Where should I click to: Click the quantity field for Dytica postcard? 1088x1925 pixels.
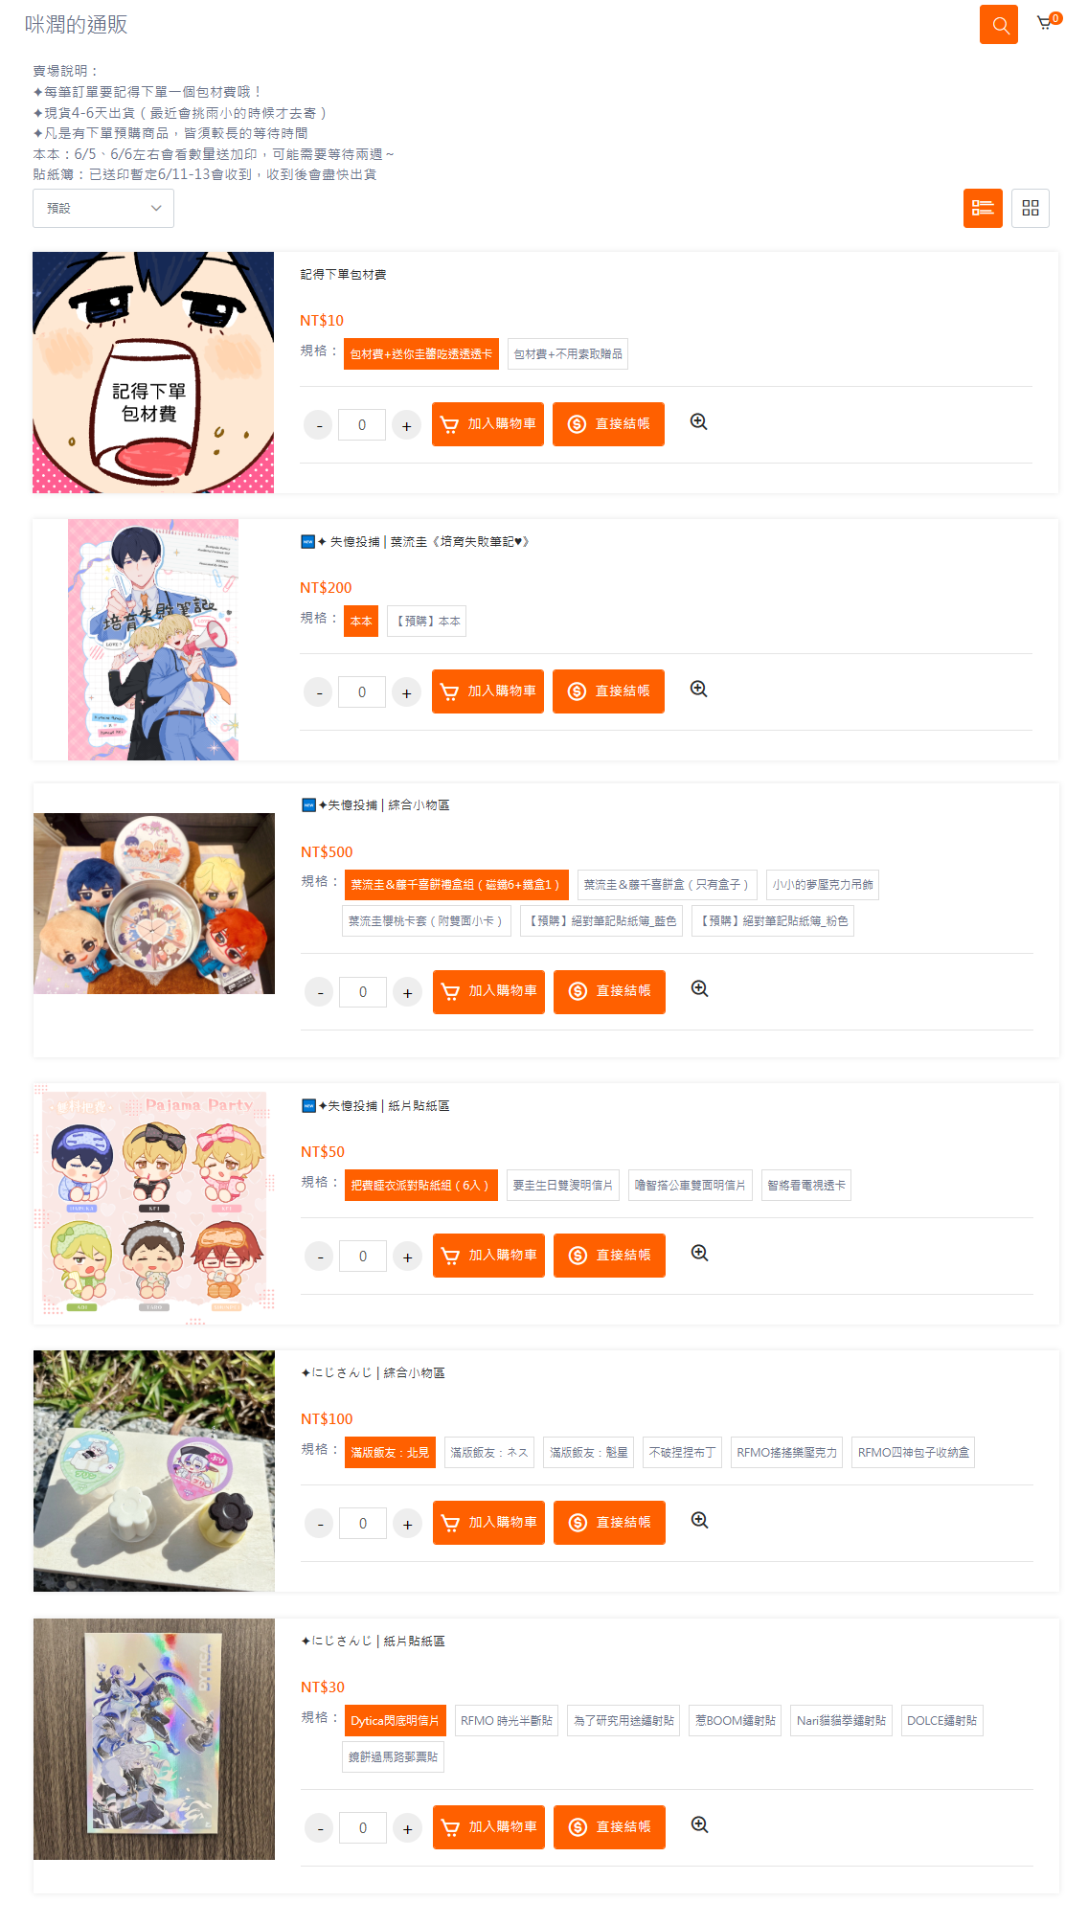[363, 1827]
